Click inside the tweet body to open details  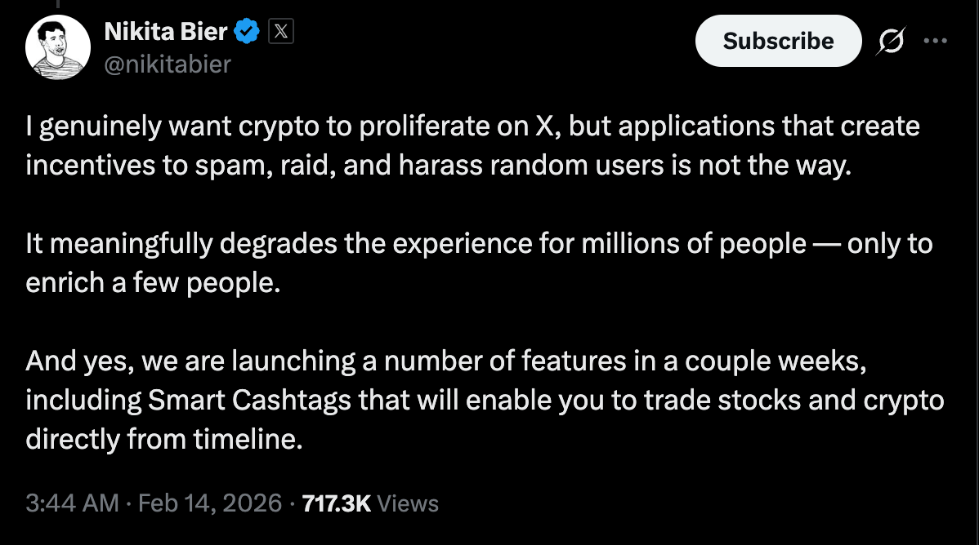click(x=474, y=281)
